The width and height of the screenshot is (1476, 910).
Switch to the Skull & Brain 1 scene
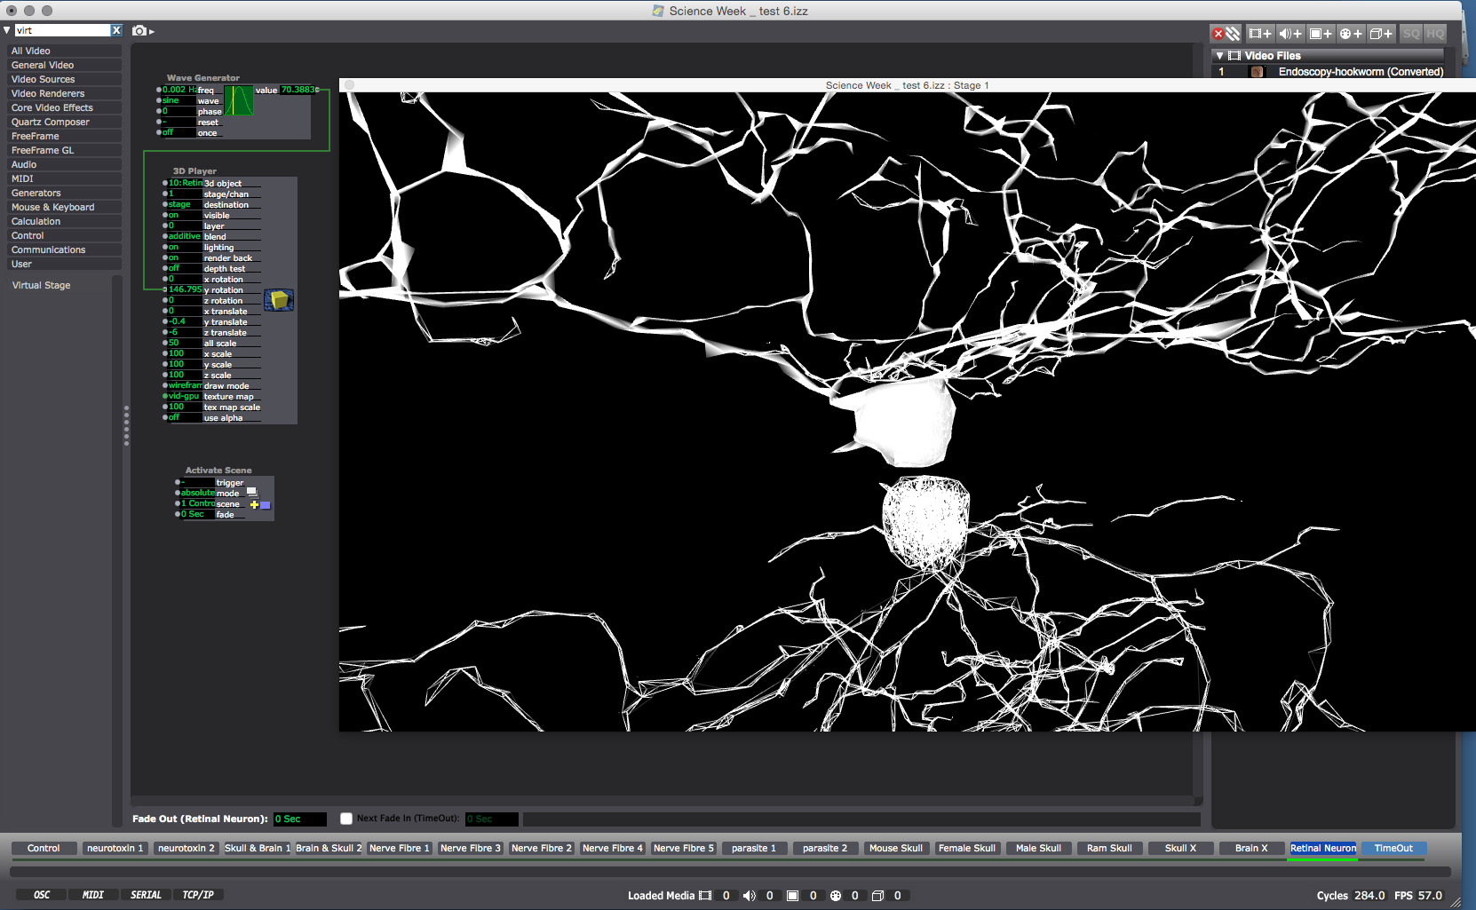point(258,848)
